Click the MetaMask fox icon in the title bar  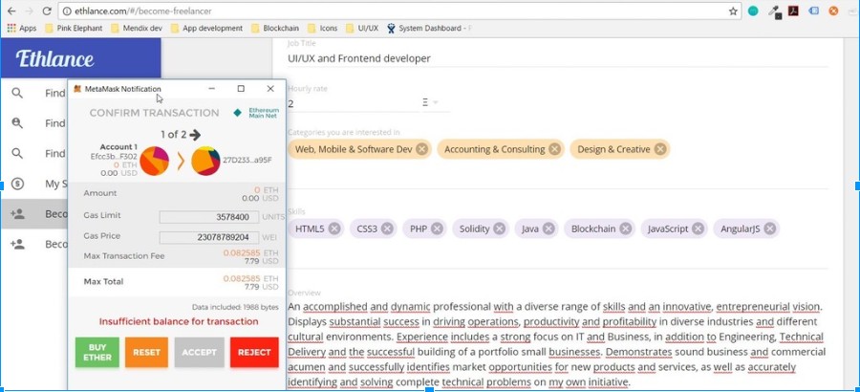77,89
